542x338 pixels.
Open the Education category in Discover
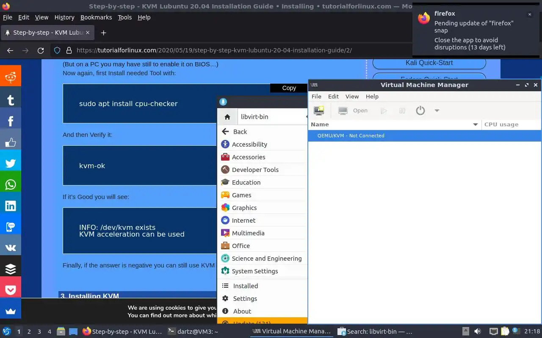click(x=262, y=183)
